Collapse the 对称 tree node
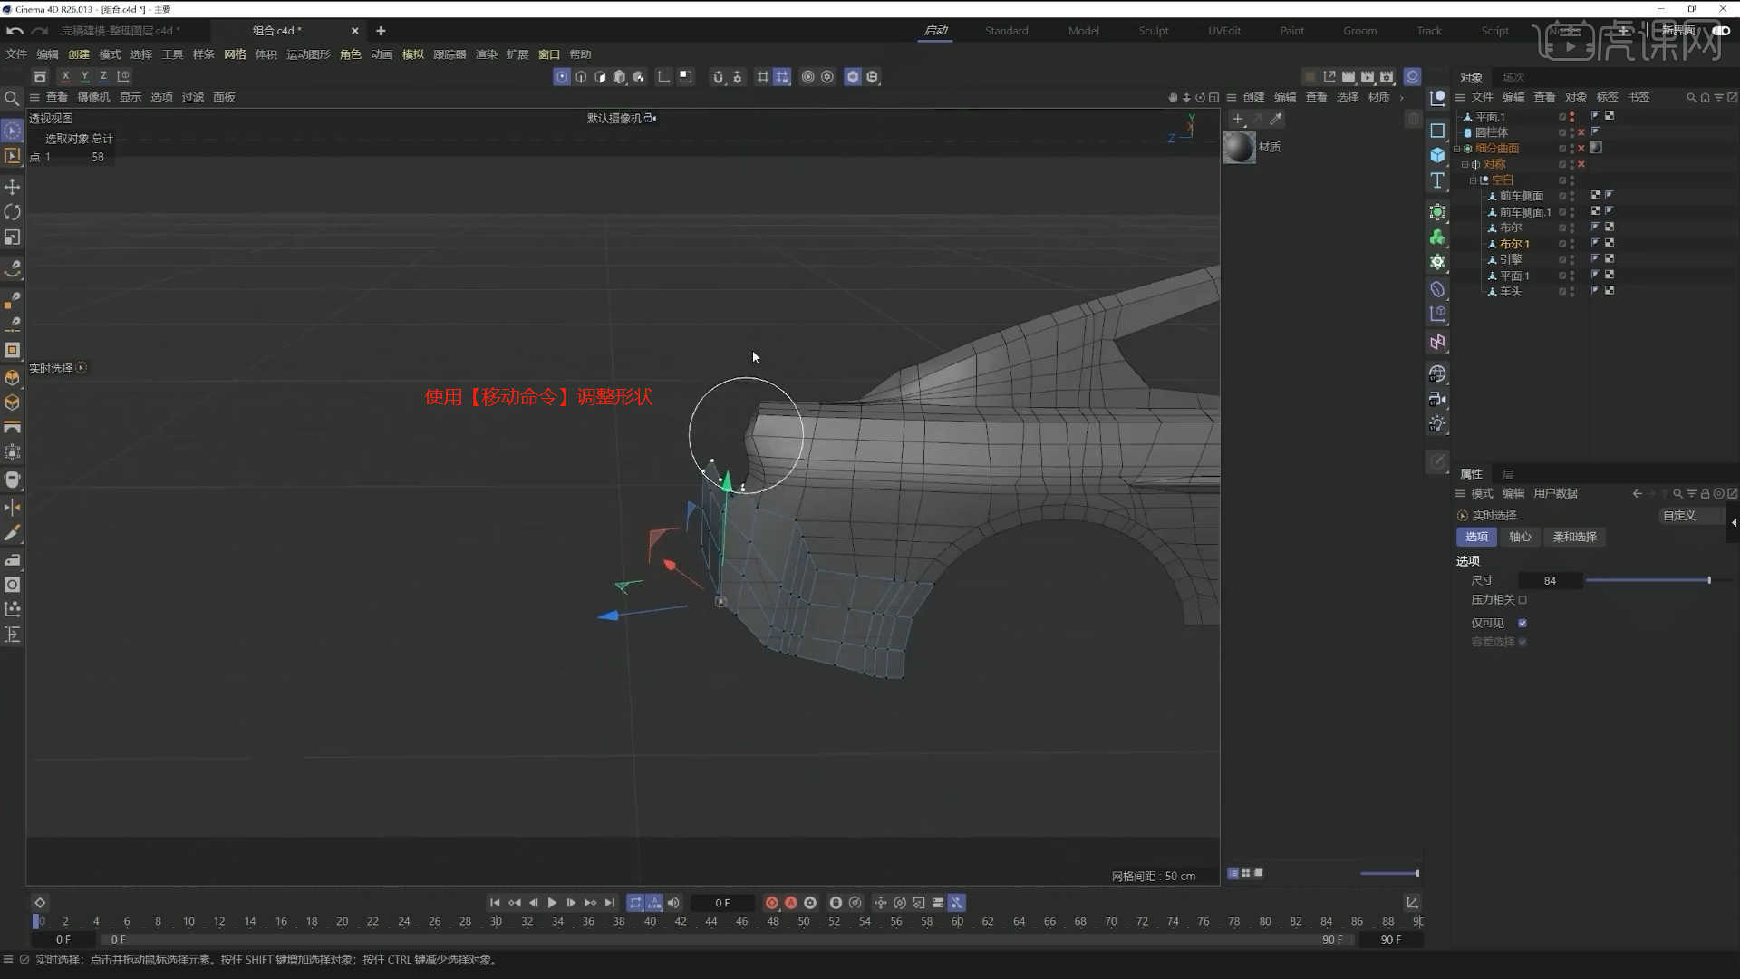The image size is (1740, 979). pyautogui.click(x=1465, y=165)
